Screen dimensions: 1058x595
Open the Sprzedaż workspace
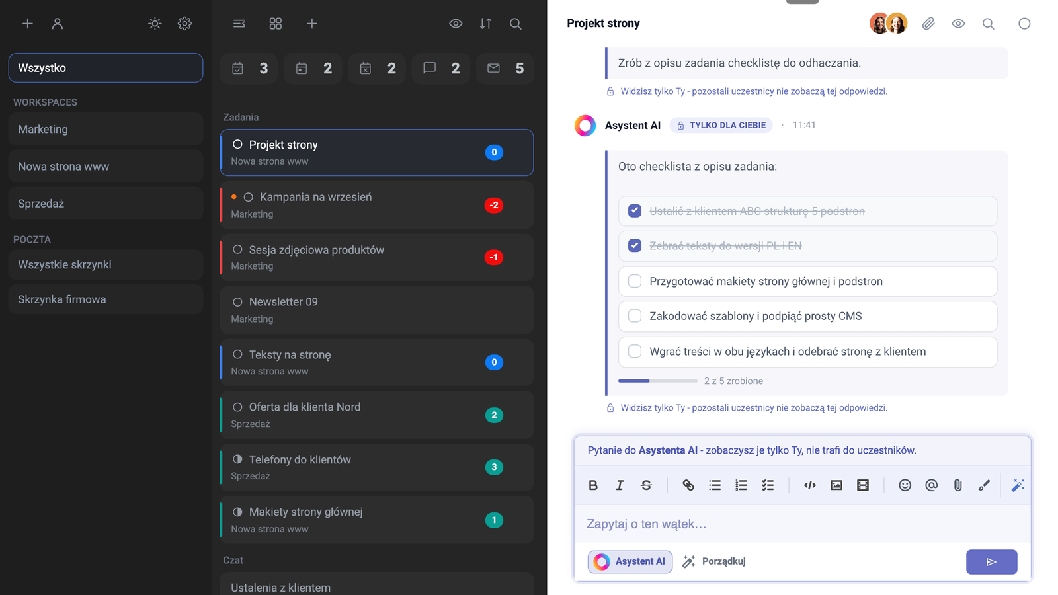coord(106,204)
